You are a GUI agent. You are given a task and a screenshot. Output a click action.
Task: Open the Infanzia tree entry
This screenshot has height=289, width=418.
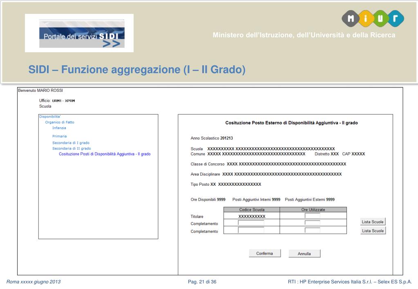(x=59, y=128)
